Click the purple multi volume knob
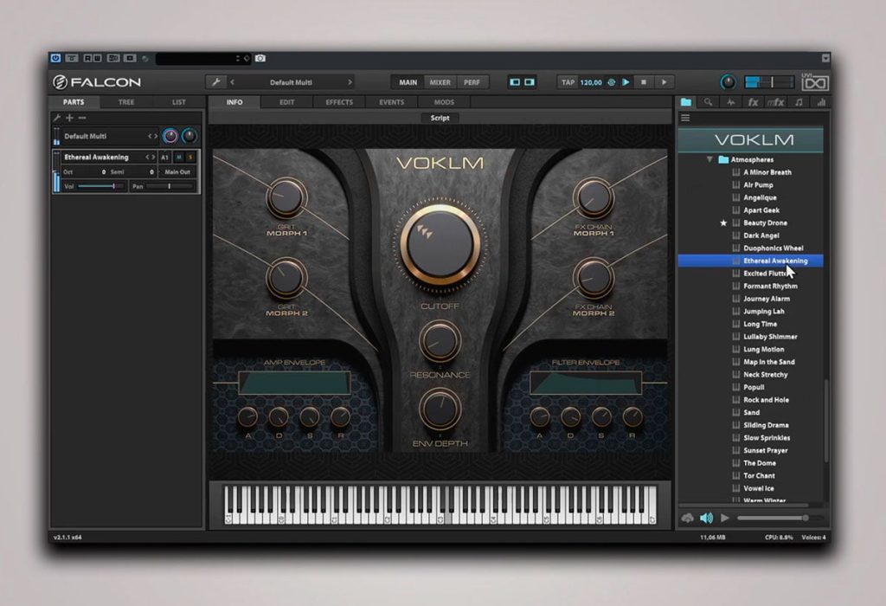 (x=170, y=136)
